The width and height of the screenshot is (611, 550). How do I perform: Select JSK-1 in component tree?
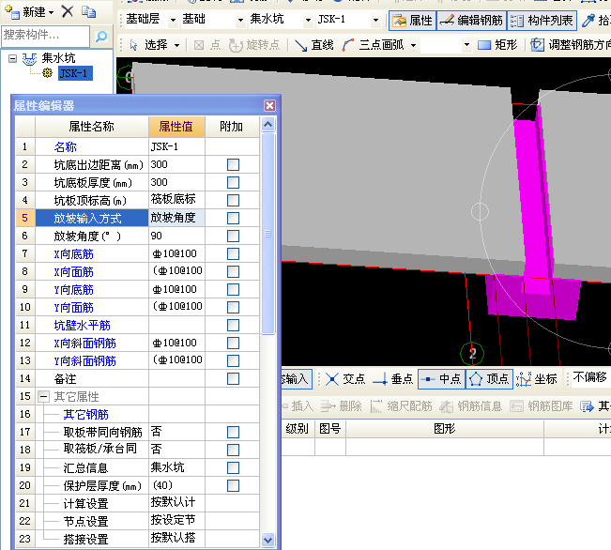coord(75,73)
